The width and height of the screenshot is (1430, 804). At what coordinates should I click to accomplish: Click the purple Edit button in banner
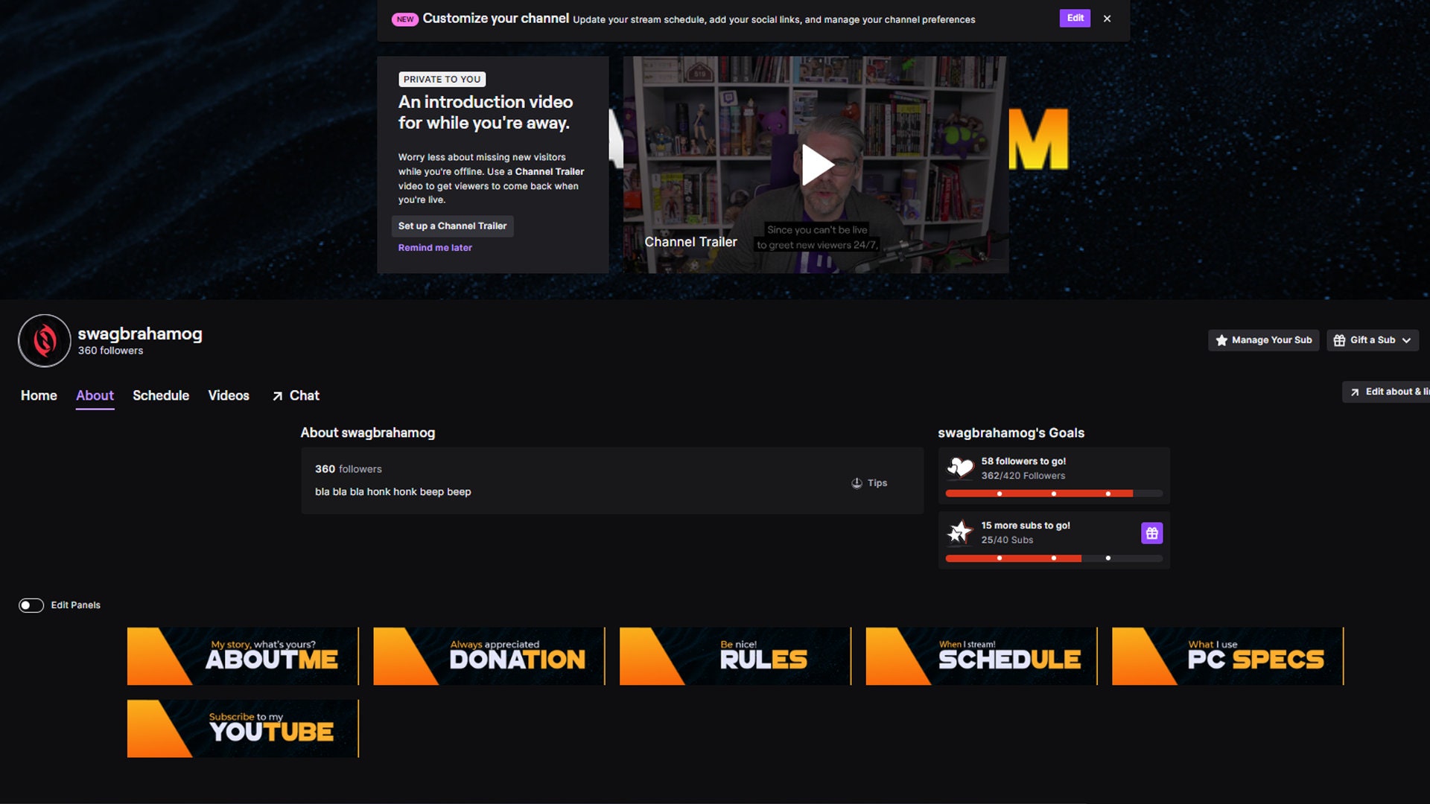click(x=1075, y=18)
